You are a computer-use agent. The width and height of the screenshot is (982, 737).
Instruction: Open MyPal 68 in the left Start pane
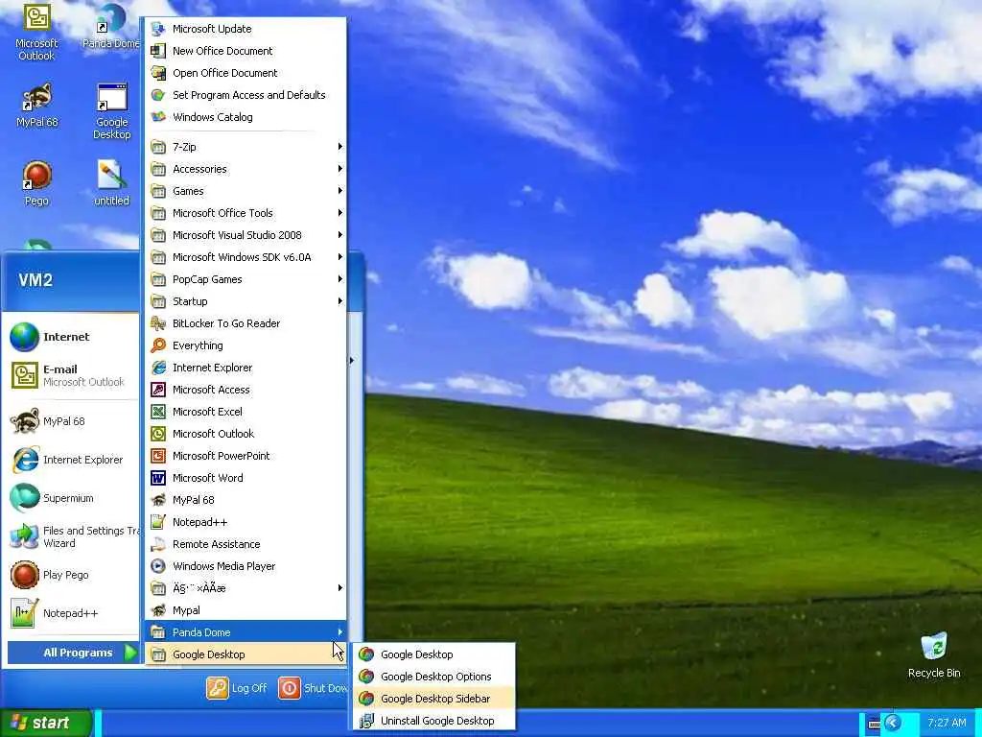69,421
